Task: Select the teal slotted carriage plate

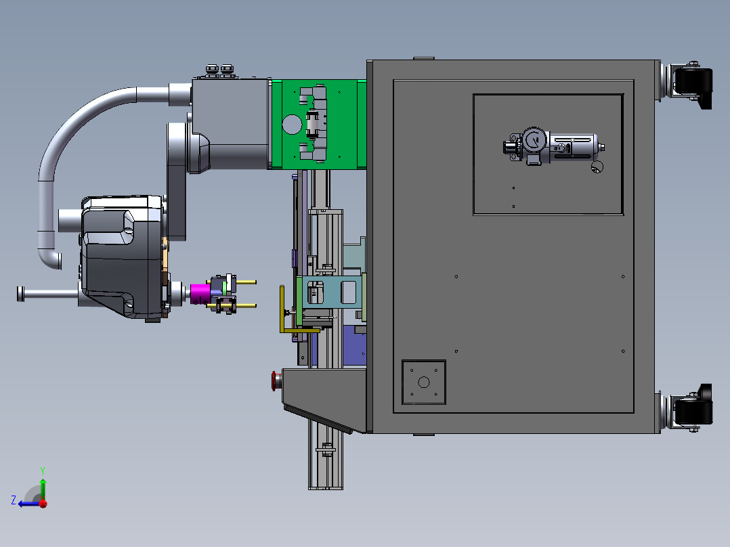Action: (332, 292)
